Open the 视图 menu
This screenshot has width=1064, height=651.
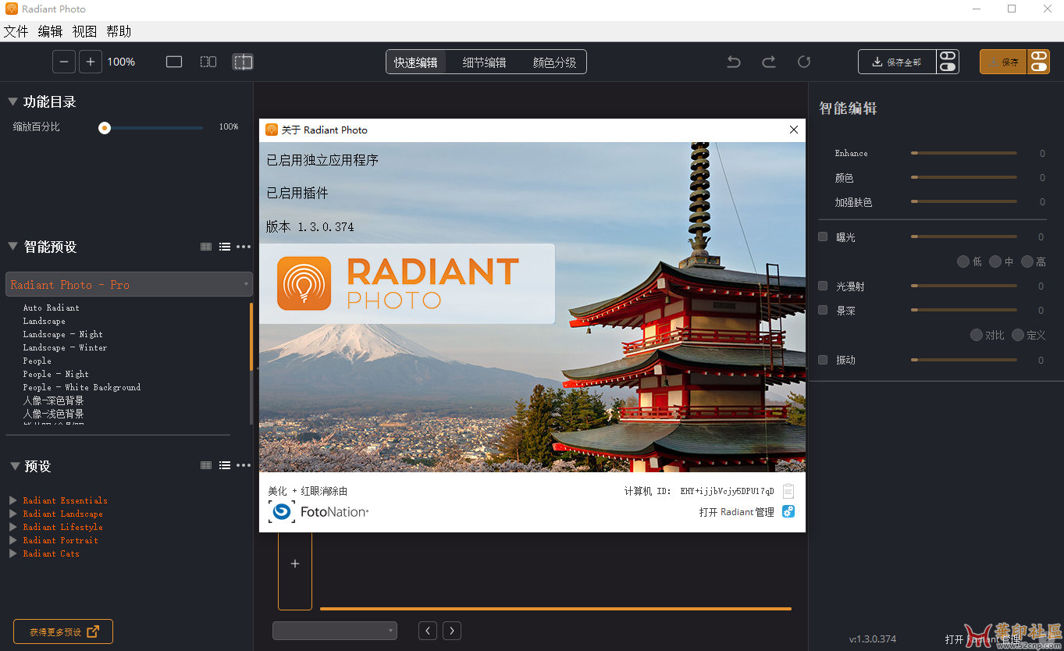84,31
